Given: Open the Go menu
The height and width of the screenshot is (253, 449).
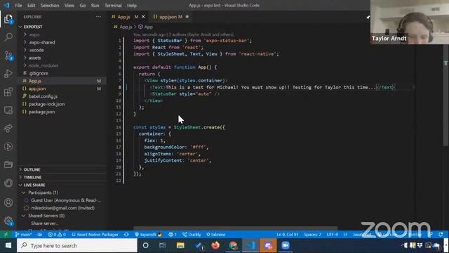Looking at the screenshot, I should pos(83,5).
